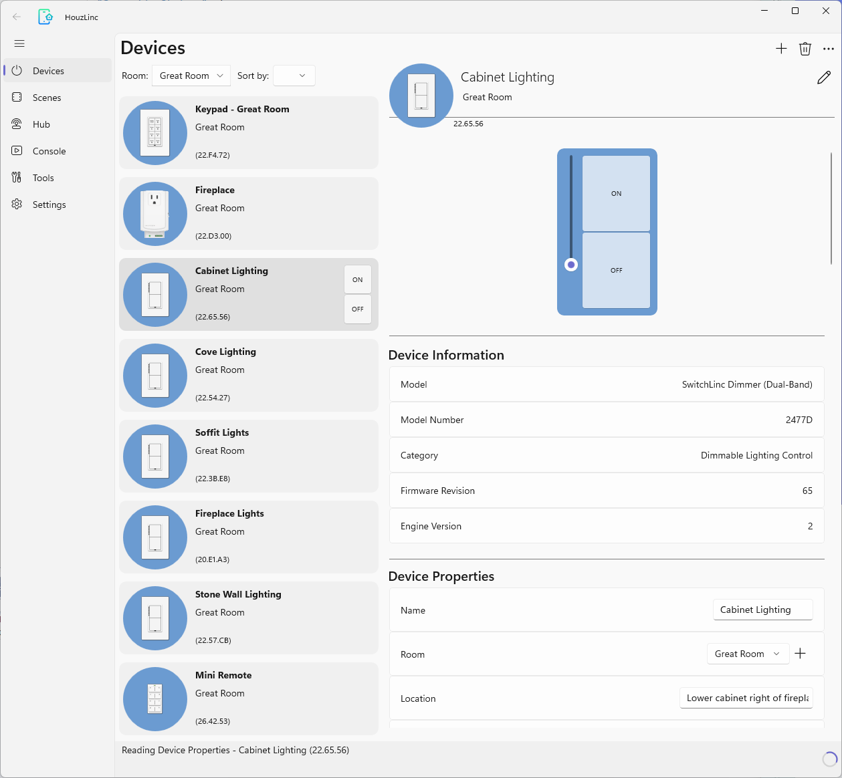This screenshot has width=842, height=778.
Task: Click the plus icon to add room
Action: coord(800,654)
